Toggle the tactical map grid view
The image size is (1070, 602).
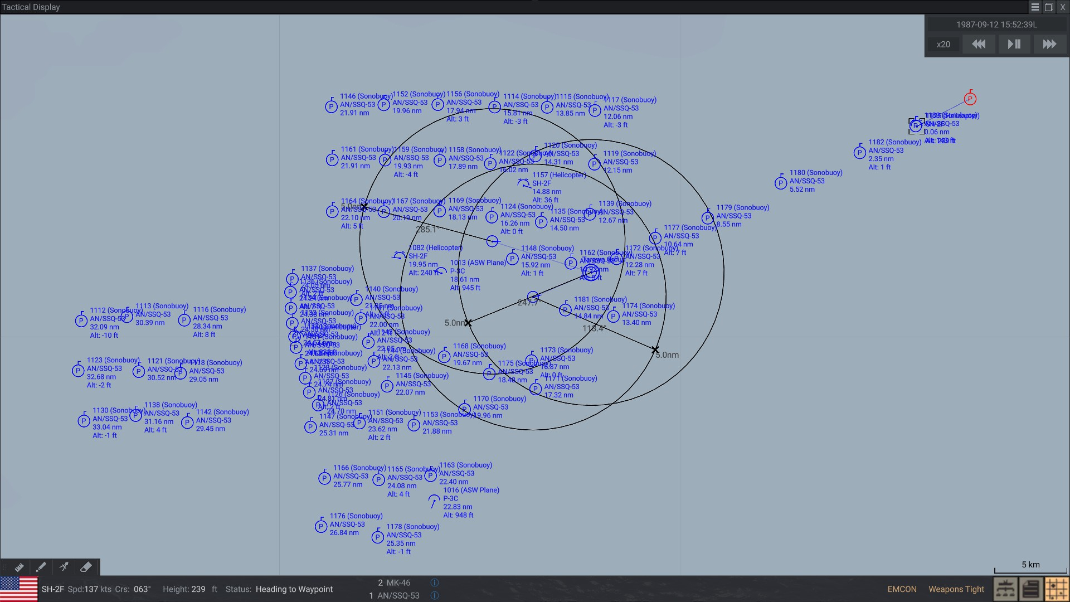click(x=1056, y=589)
